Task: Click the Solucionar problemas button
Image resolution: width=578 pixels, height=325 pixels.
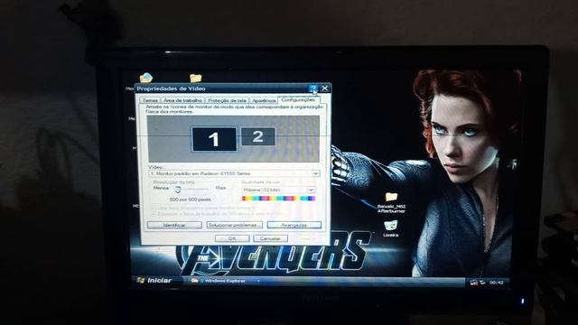Action: pos(235,225)
